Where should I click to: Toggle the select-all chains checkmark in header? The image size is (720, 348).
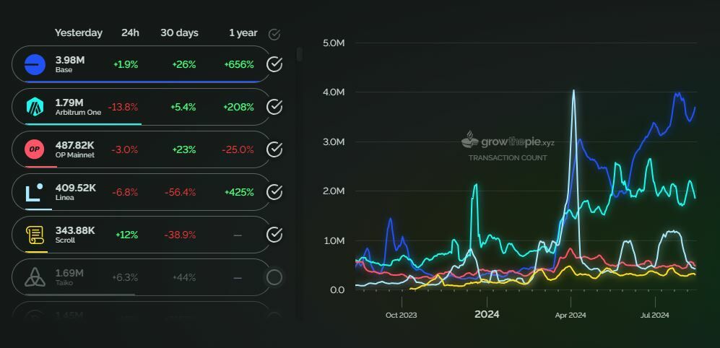274,34
